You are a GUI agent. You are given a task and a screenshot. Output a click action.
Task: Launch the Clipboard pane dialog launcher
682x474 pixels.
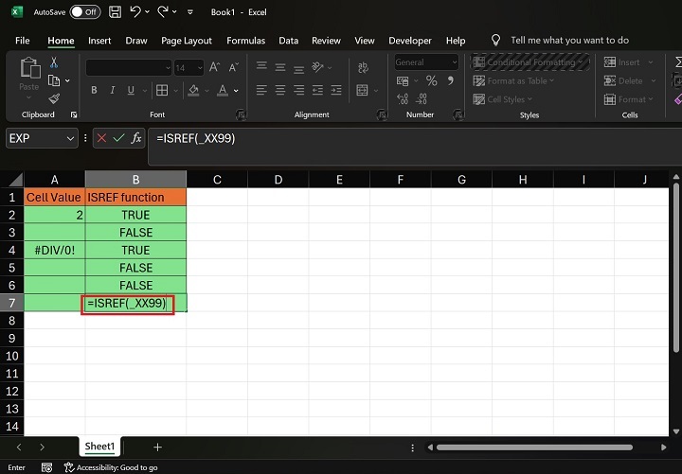(x=74, y=114)
